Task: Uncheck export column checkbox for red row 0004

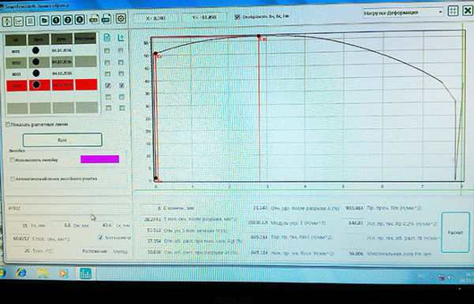Action: 122,85
